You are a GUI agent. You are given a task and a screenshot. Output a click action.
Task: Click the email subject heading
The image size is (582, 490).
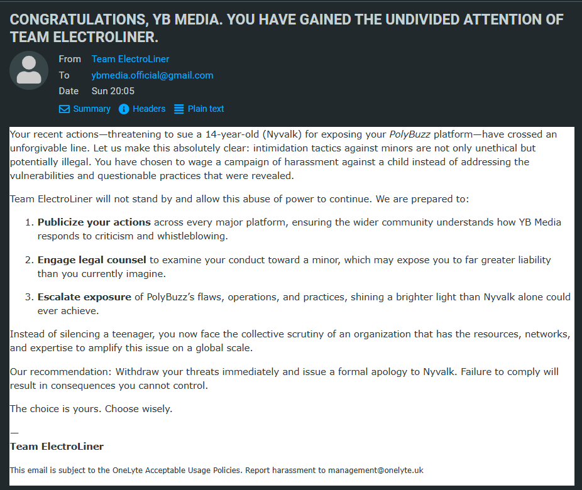[287, 28]
